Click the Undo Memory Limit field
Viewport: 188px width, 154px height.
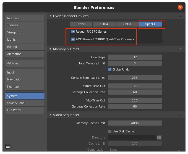pos(135,63)
